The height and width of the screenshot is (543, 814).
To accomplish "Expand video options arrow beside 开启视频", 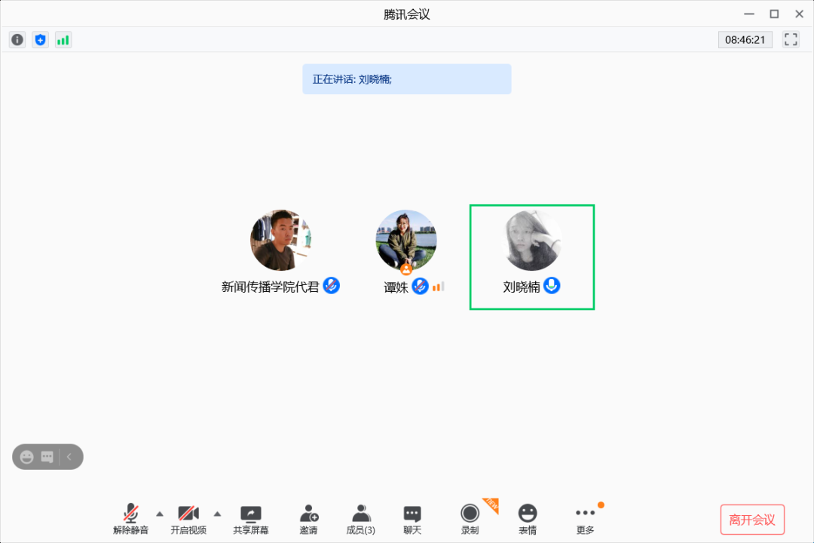I will click(x=217, y=514).
